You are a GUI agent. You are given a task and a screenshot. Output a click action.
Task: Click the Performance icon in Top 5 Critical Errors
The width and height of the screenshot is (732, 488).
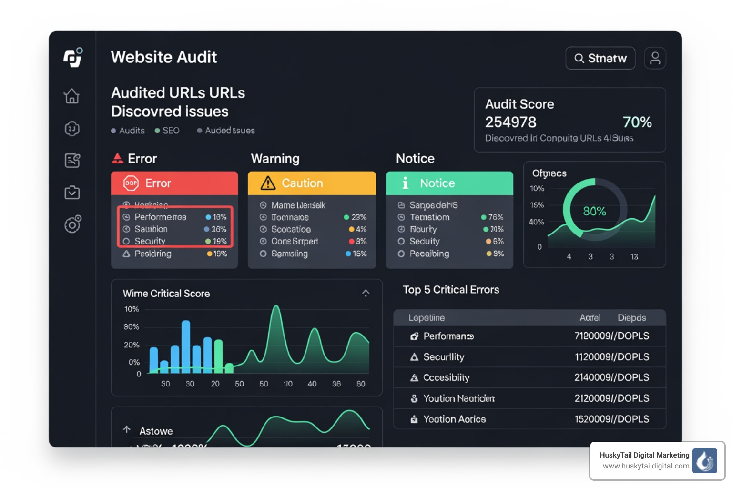coord(414,336)
